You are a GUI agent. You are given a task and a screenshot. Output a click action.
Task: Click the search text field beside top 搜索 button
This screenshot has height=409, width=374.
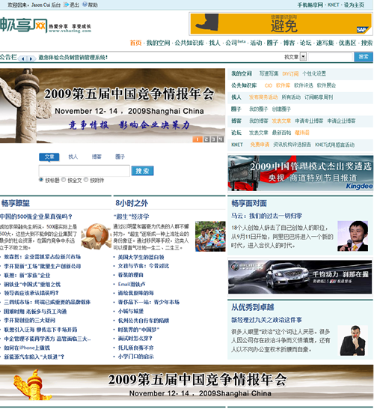(331, 57)
